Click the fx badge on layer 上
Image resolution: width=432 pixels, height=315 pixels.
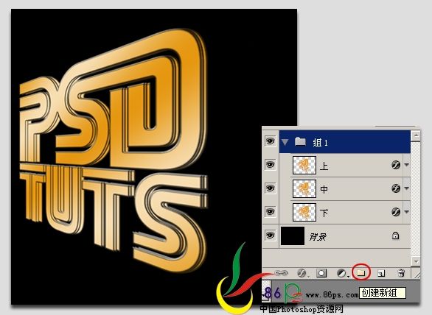pyautogui.click(x=396, y=165)
